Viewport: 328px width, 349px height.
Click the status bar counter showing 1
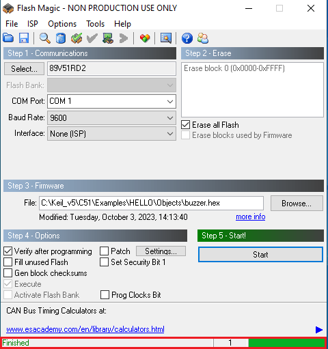230,343
